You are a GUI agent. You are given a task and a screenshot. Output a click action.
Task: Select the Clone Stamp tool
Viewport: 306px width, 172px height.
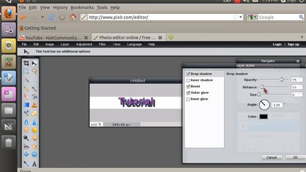34,105
